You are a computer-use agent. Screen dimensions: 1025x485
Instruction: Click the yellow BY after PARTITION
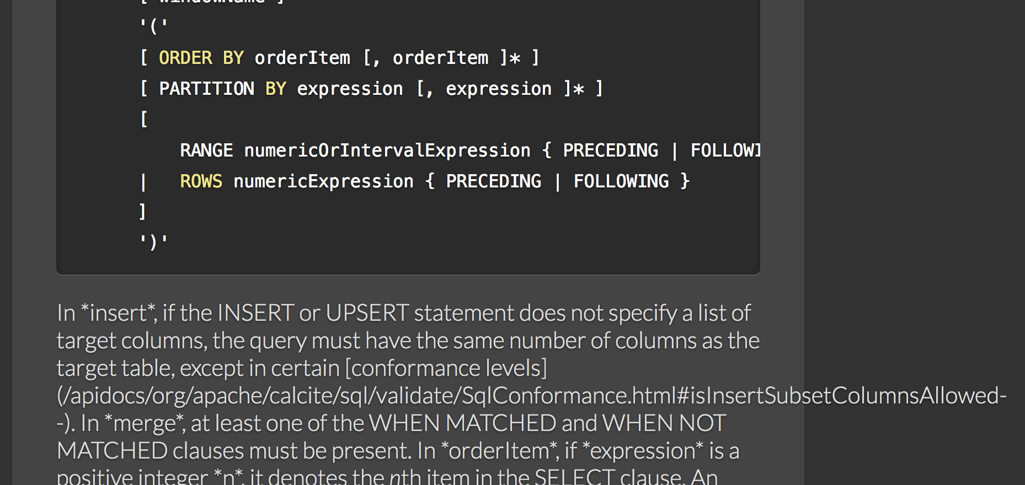click(x=275, y=89)
